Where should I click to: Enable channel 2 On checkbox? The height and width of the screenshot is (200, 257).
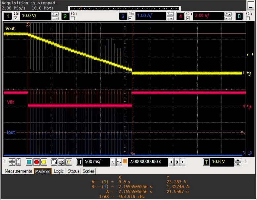[x=73, y=18]
